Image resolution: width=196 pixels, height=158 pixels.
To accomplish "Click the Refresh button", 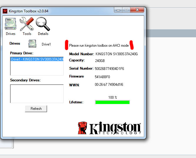I will click(36, 109).
